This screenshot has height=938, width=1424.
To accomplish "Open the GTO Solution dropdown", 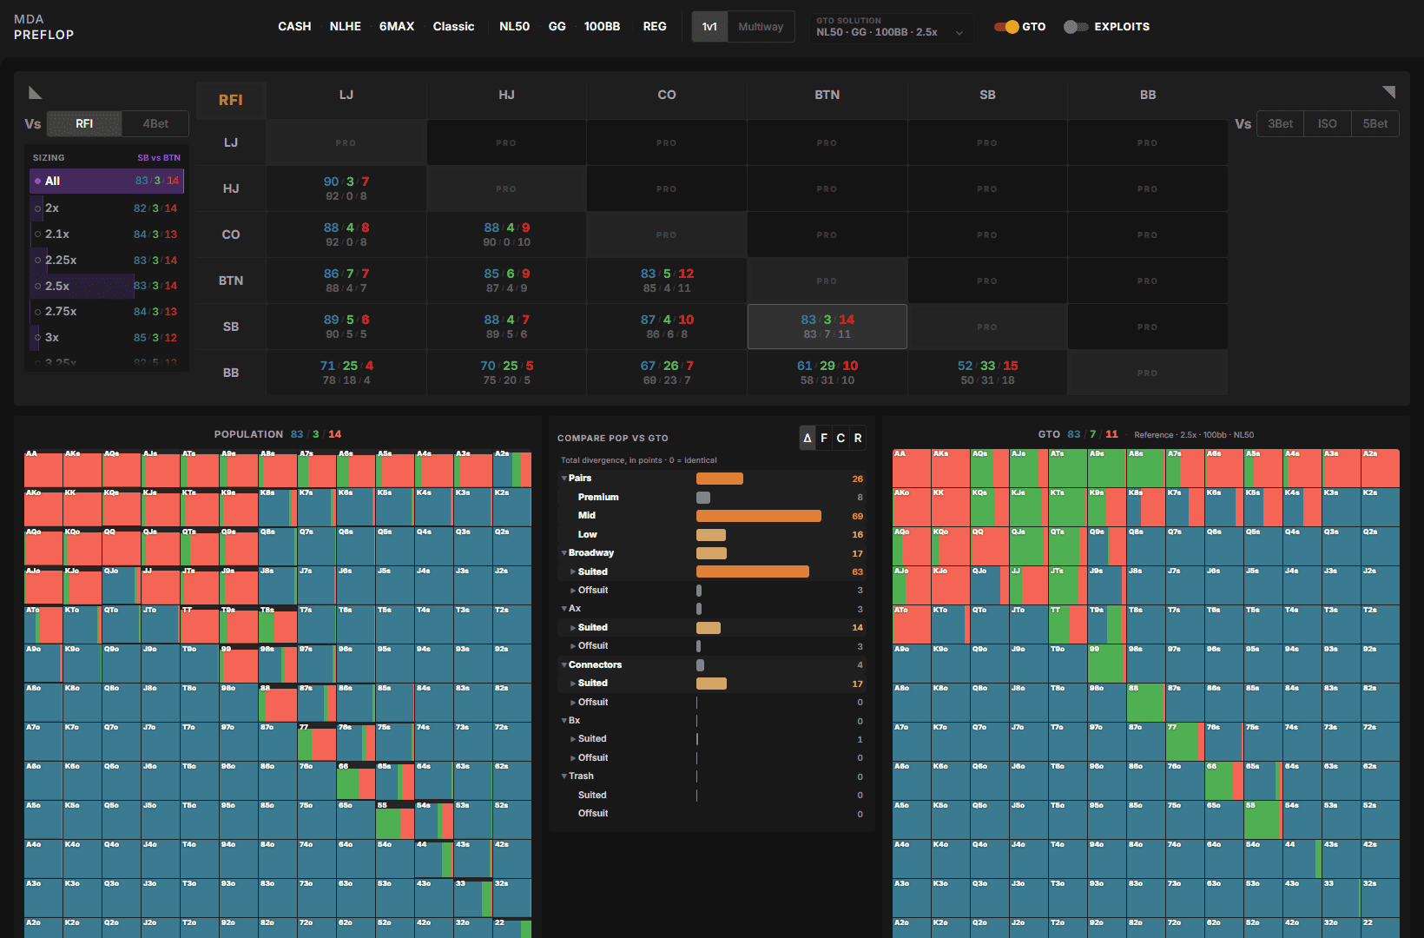I will (x=891, y=27).
